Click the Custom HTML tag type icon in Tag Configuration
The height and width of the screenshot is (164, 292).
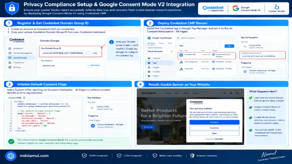(x=245, y=46)
